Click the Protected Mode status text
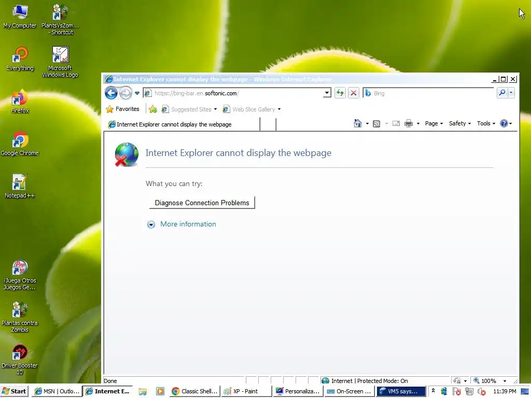This screenshot has width=531, height=398. pos(369,381)
